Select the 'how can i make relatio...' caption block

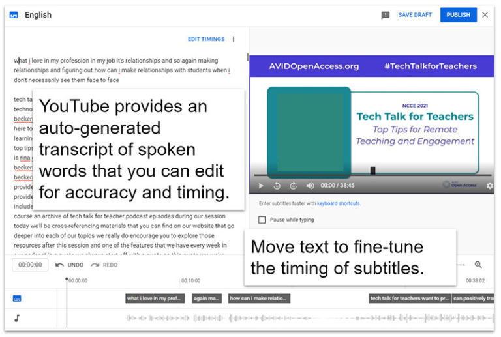coord(259,299)
